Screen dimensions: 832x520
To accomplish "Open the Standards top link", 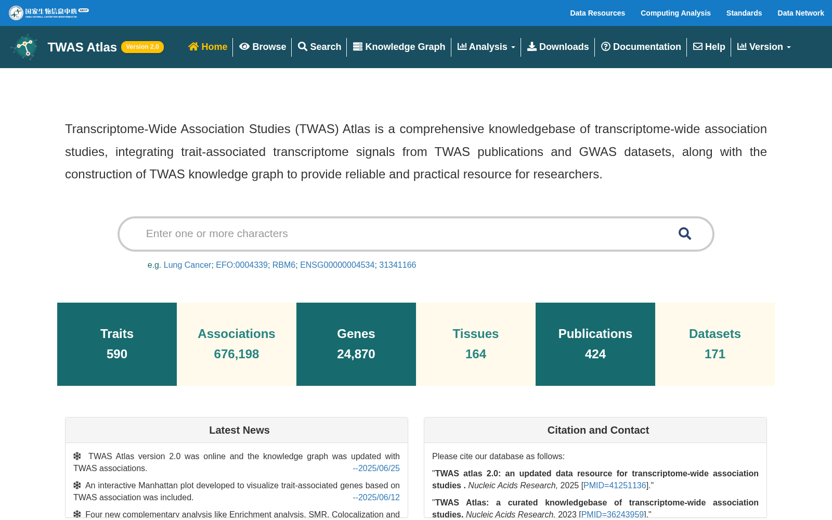I will click(744, 13).
